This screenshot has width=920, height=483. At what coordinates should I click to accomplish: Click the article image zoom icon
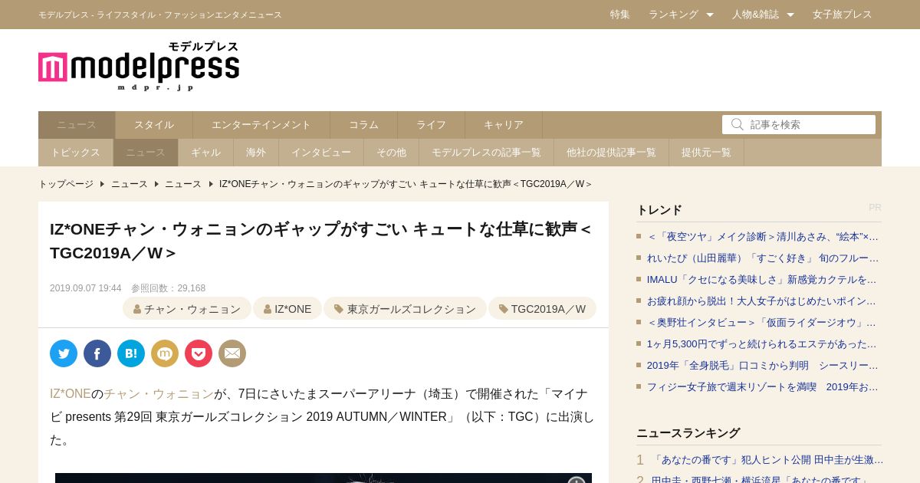[577, 480]
